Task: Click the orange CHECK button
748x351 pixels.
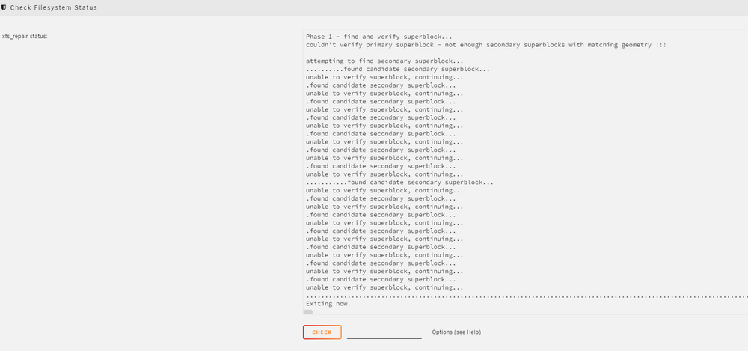Action: [x=322, y=332]
